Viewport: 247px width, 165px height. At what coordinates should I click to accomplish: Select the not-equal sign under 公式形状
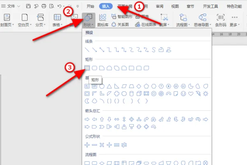tap(124, 145)
